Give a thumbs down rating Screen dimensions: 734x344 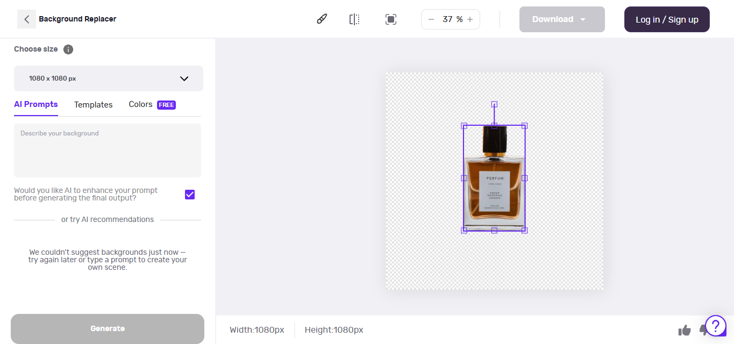tap(703, 329)
